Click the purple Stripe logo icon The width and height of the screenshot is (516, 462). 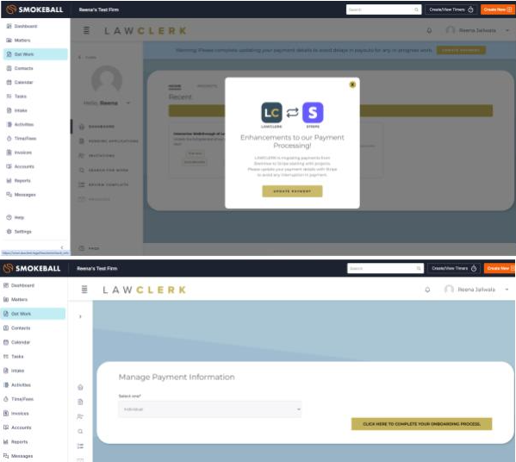[313, 113]
